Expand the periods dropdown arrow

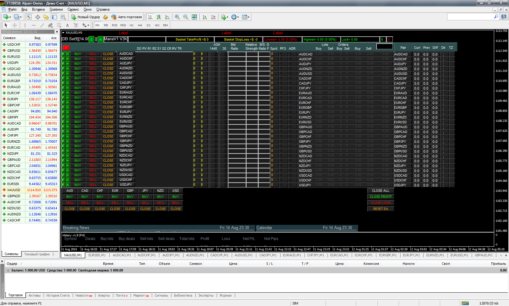238,17
